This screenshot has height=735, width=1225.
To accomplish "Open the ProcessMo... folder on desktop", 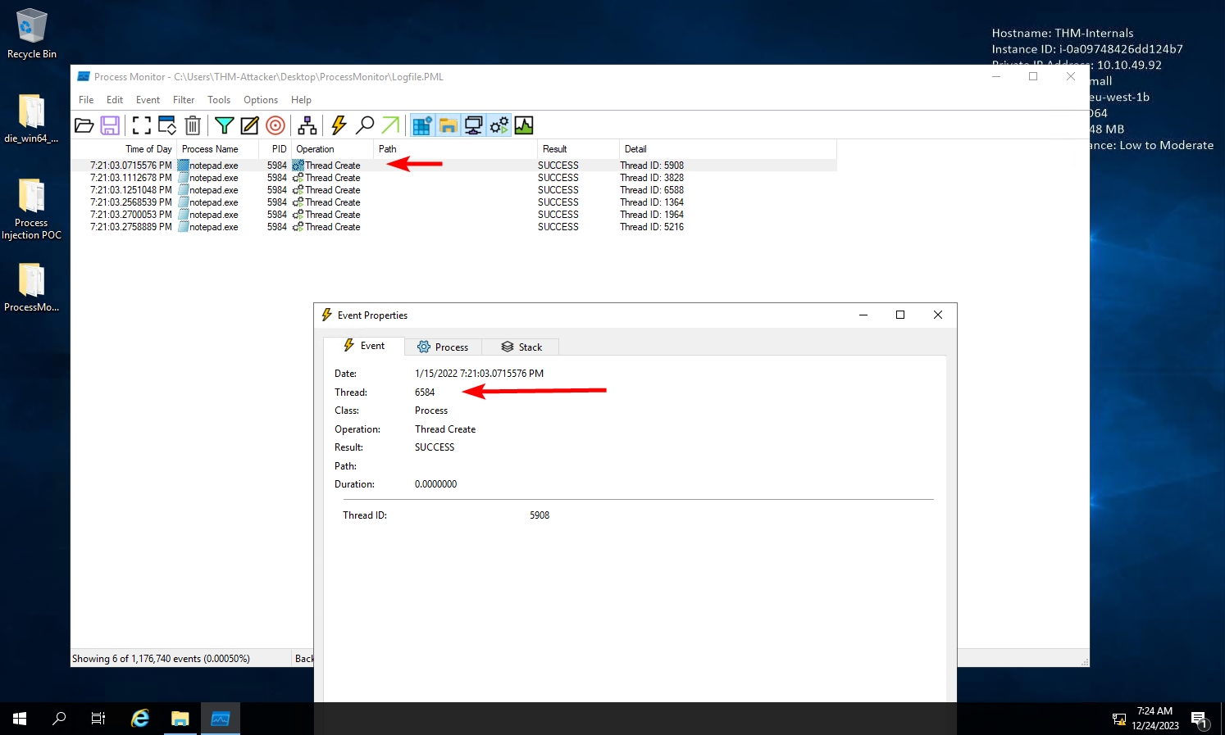I will (x=31, y=287).
